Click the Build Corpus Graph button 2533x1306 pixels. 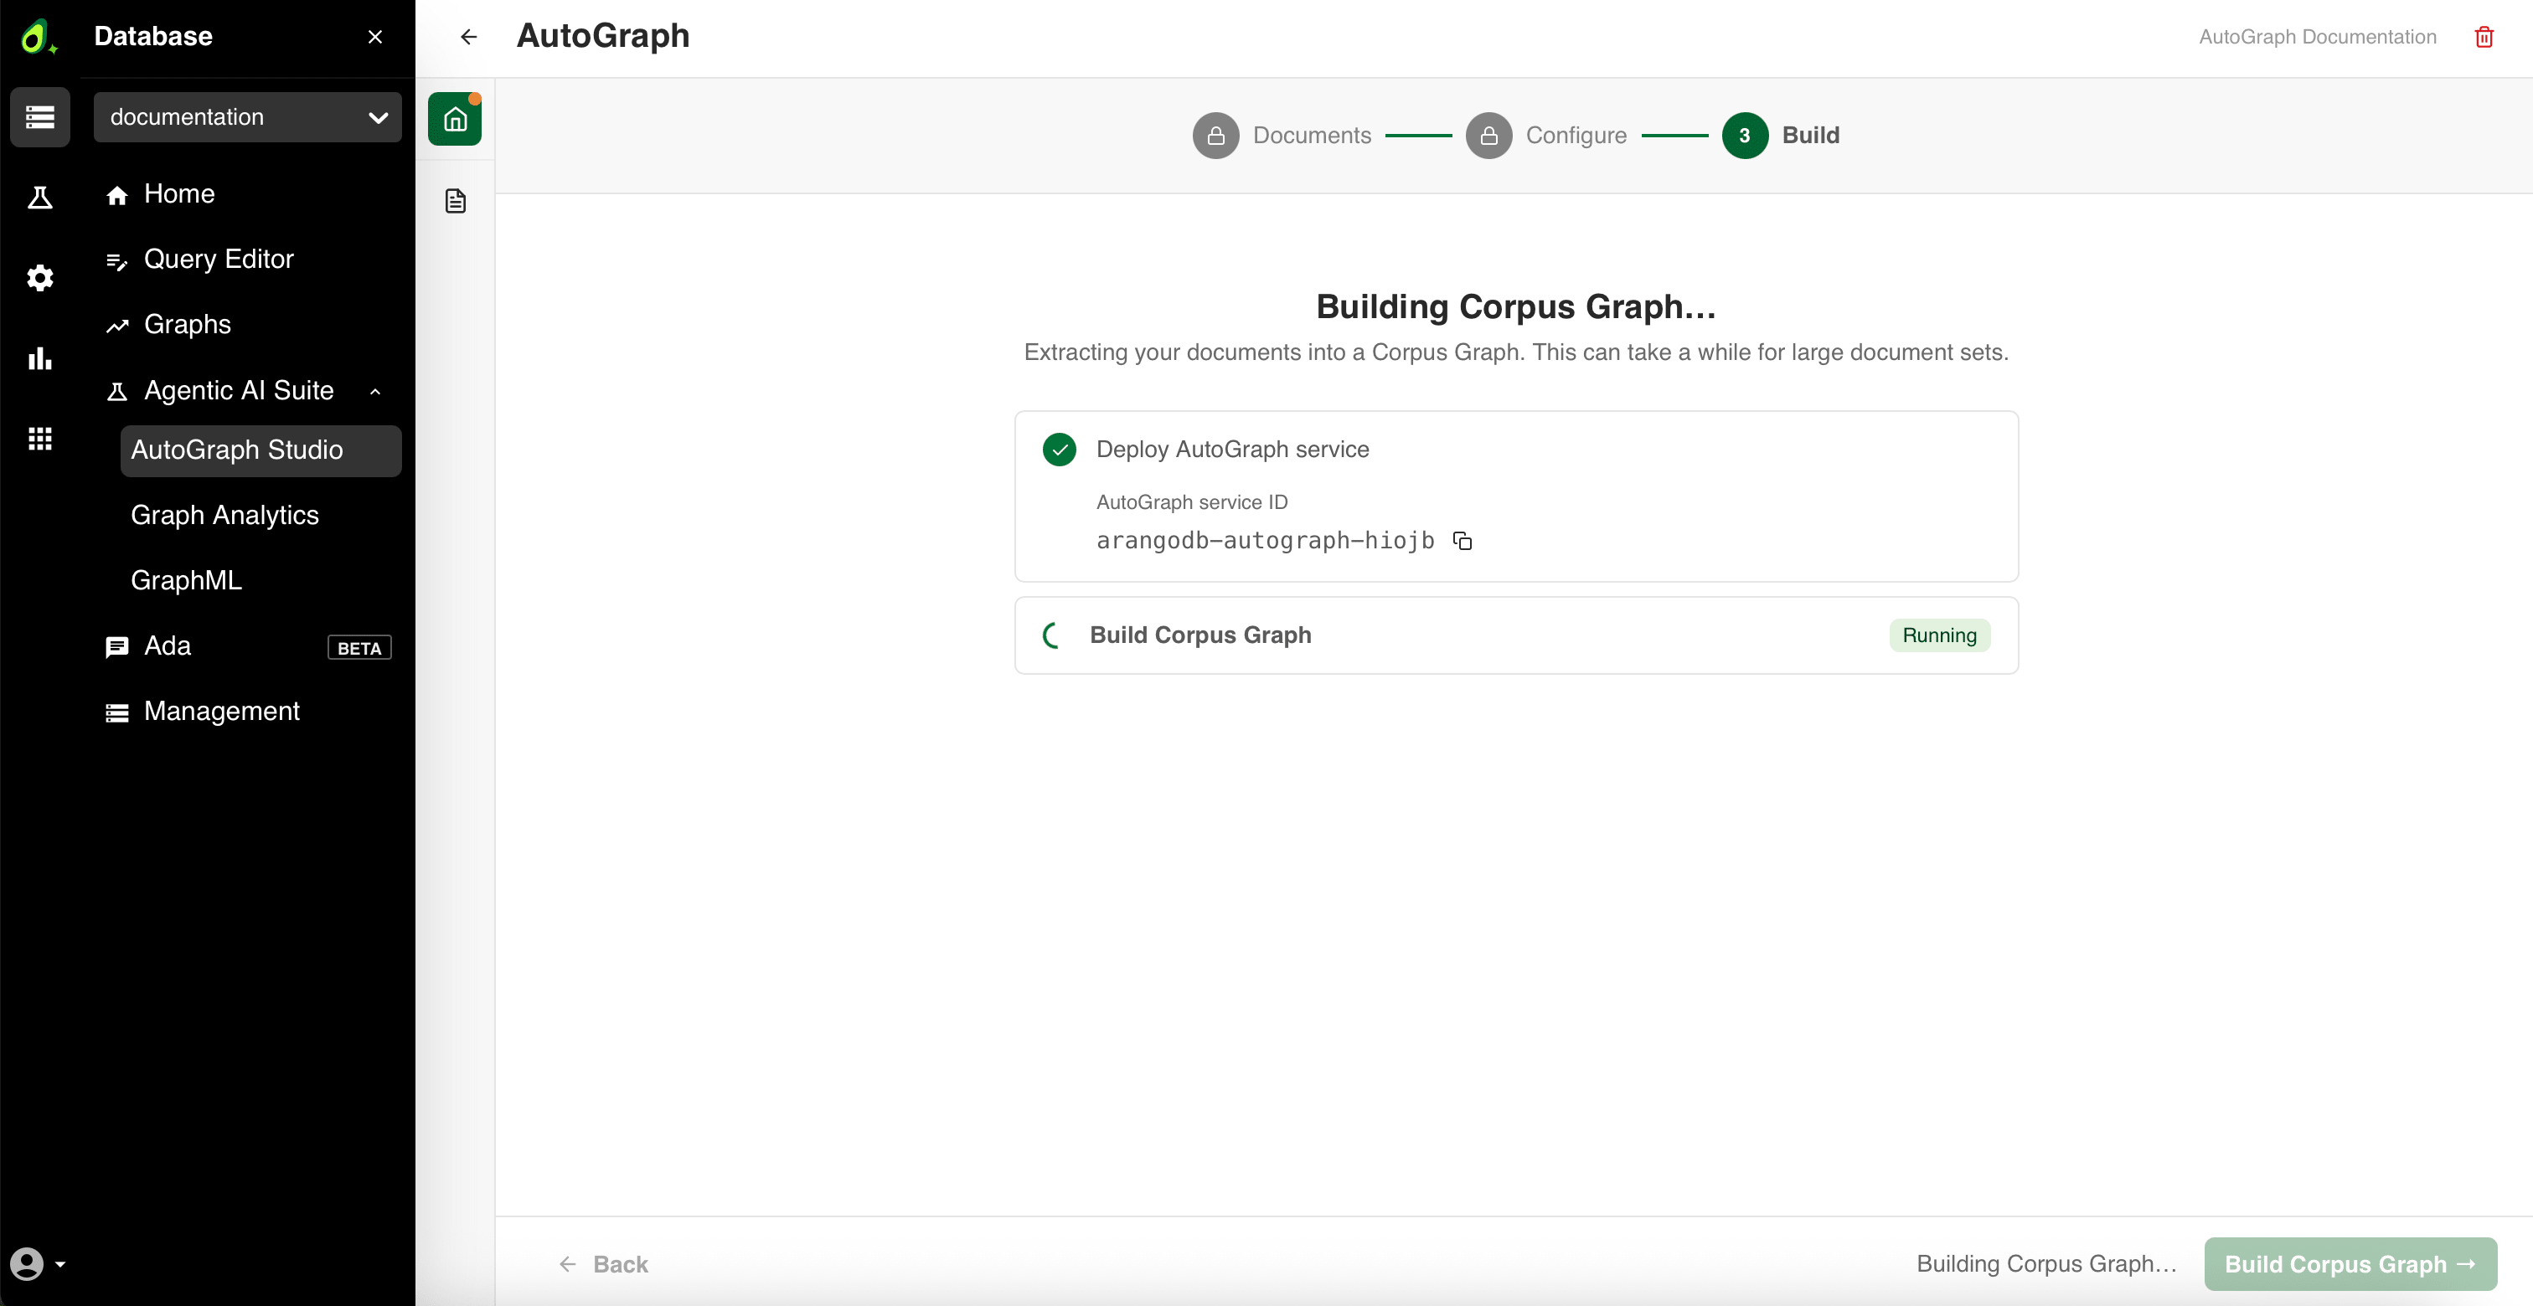coord(2350,1265)
